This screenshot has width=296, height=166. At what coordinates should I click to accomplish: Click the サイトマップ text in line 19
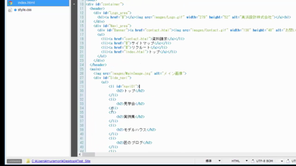click(x=143, y=43)
